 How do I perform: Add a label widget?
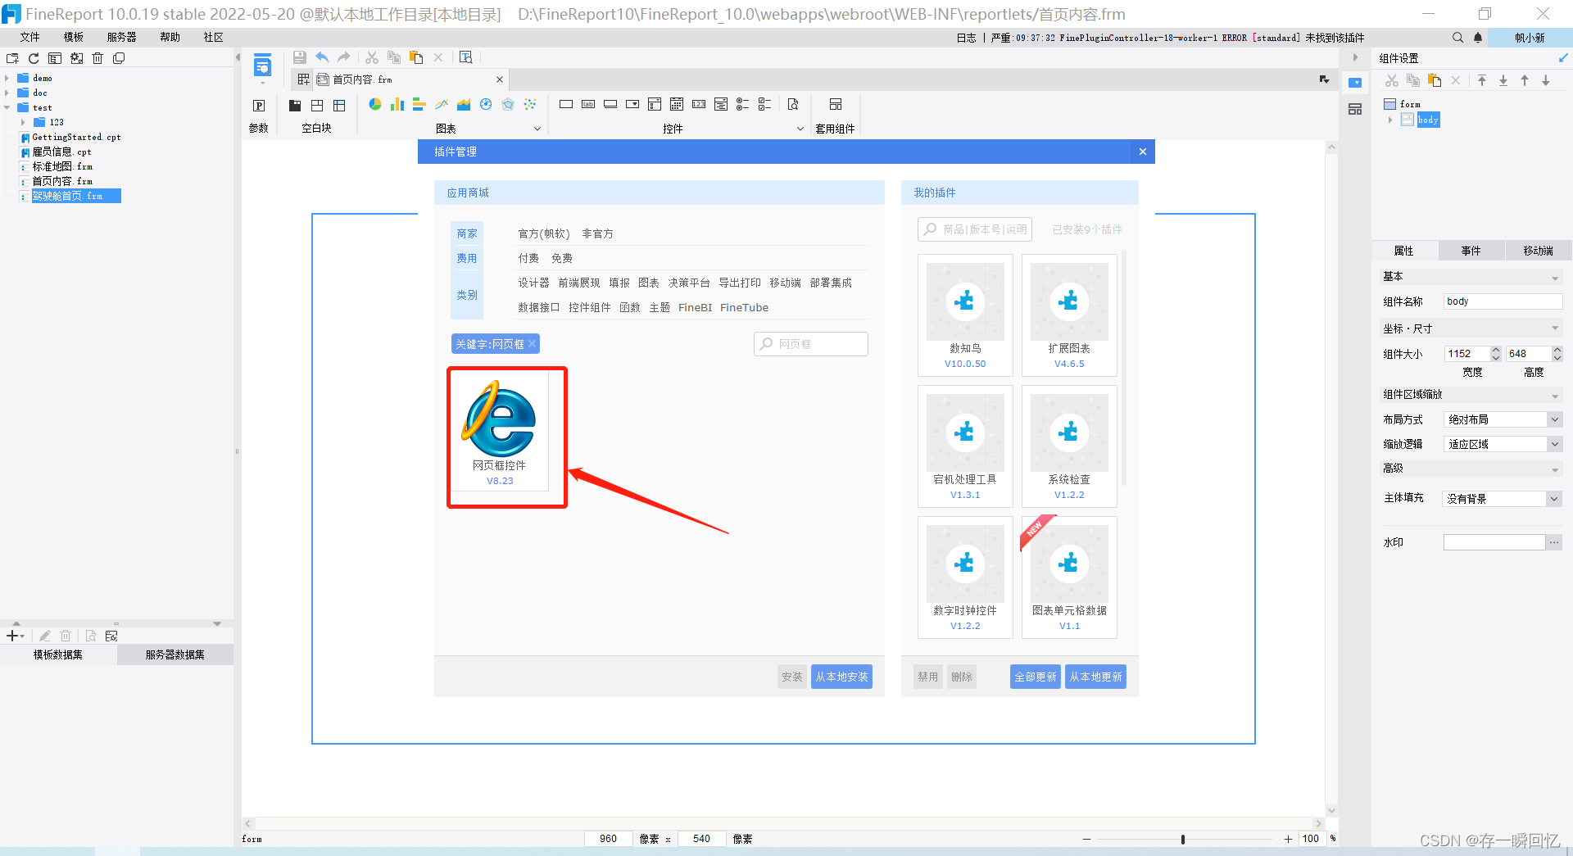click(588, 104)
